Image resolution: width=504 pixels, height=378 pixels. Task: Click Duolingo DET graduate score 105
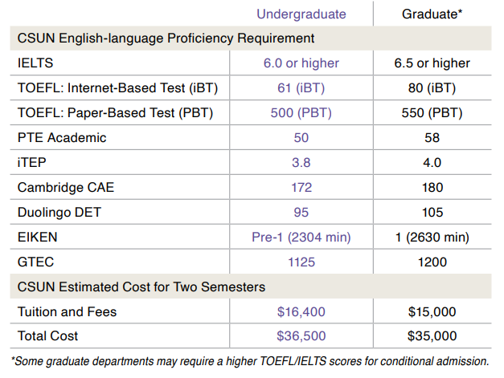coord(432,213)
